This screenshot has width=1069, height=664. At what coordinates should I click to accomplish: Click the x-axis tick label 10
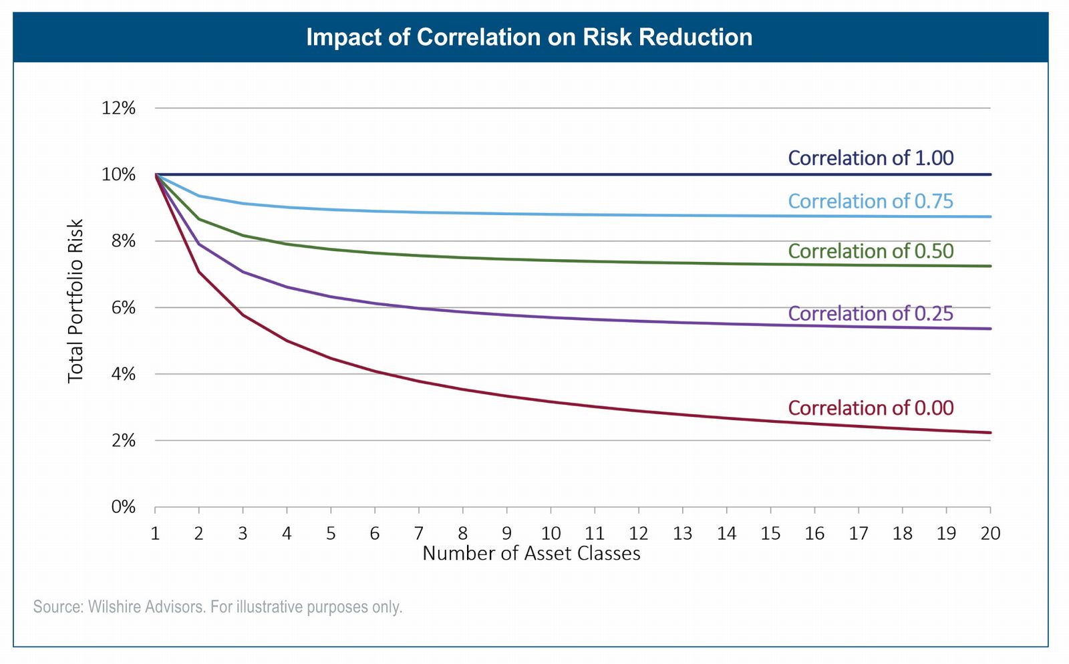point(551,533)
